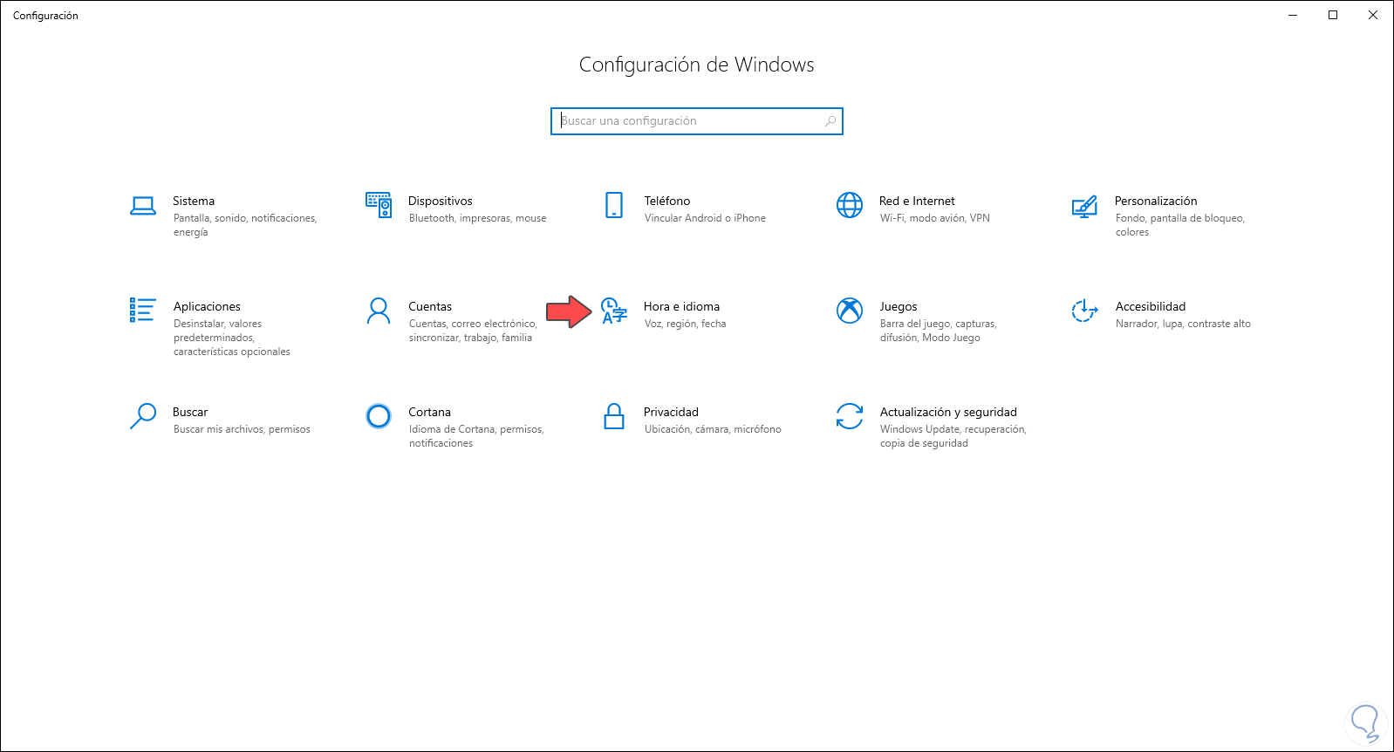Image resolution: width=1394 pixels, height=752 pixels.
Task: Click 'Buscar mis archivos, permisos' description
Action: point(242,429)
